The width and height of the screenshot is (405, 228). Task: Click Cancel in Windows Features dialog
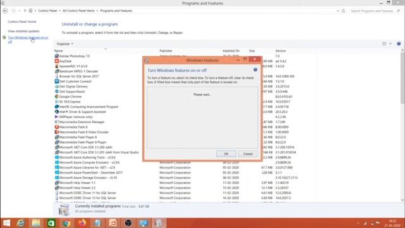click(x=248, y=154)
